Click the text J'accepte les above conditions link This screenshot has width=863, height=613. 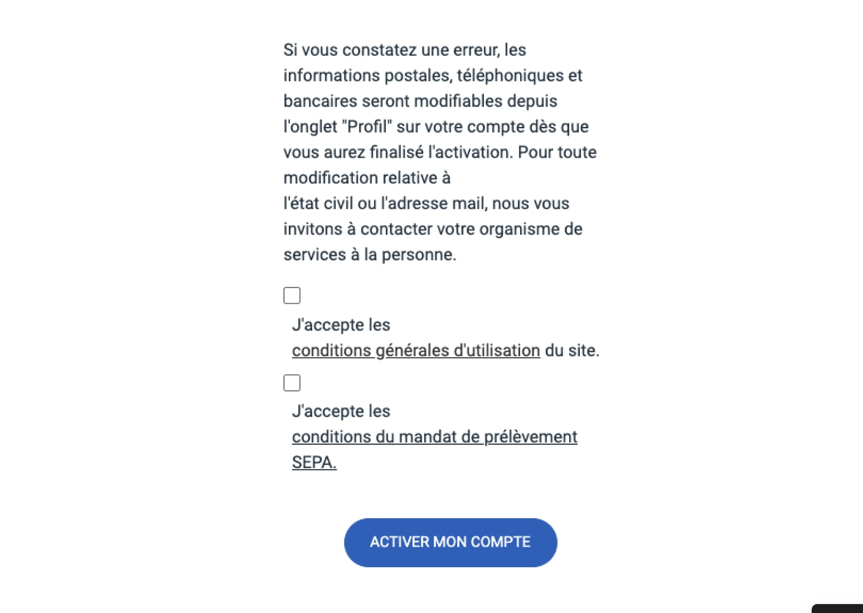tap(341, 324)
